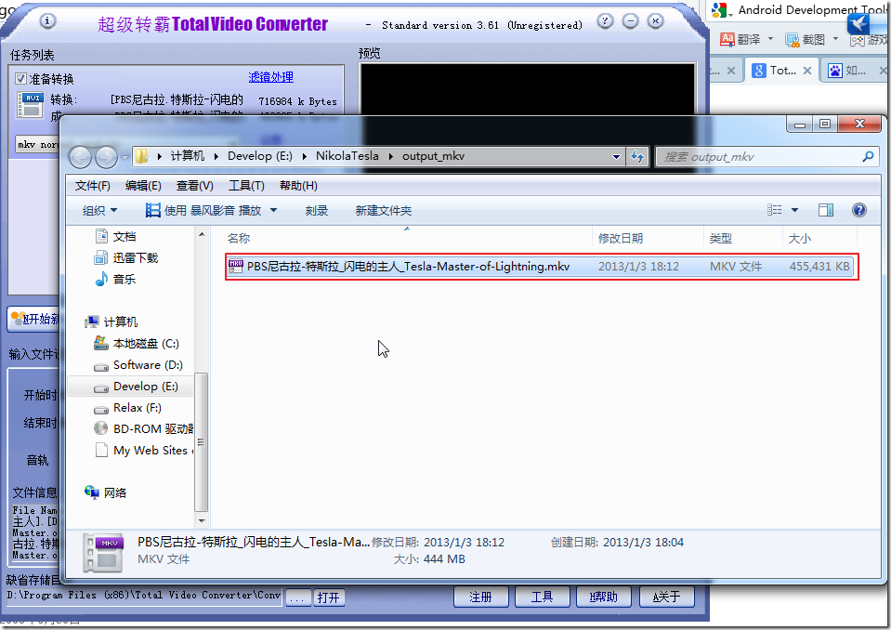Select My Web Sites in the navigation pane

point(144,451)
